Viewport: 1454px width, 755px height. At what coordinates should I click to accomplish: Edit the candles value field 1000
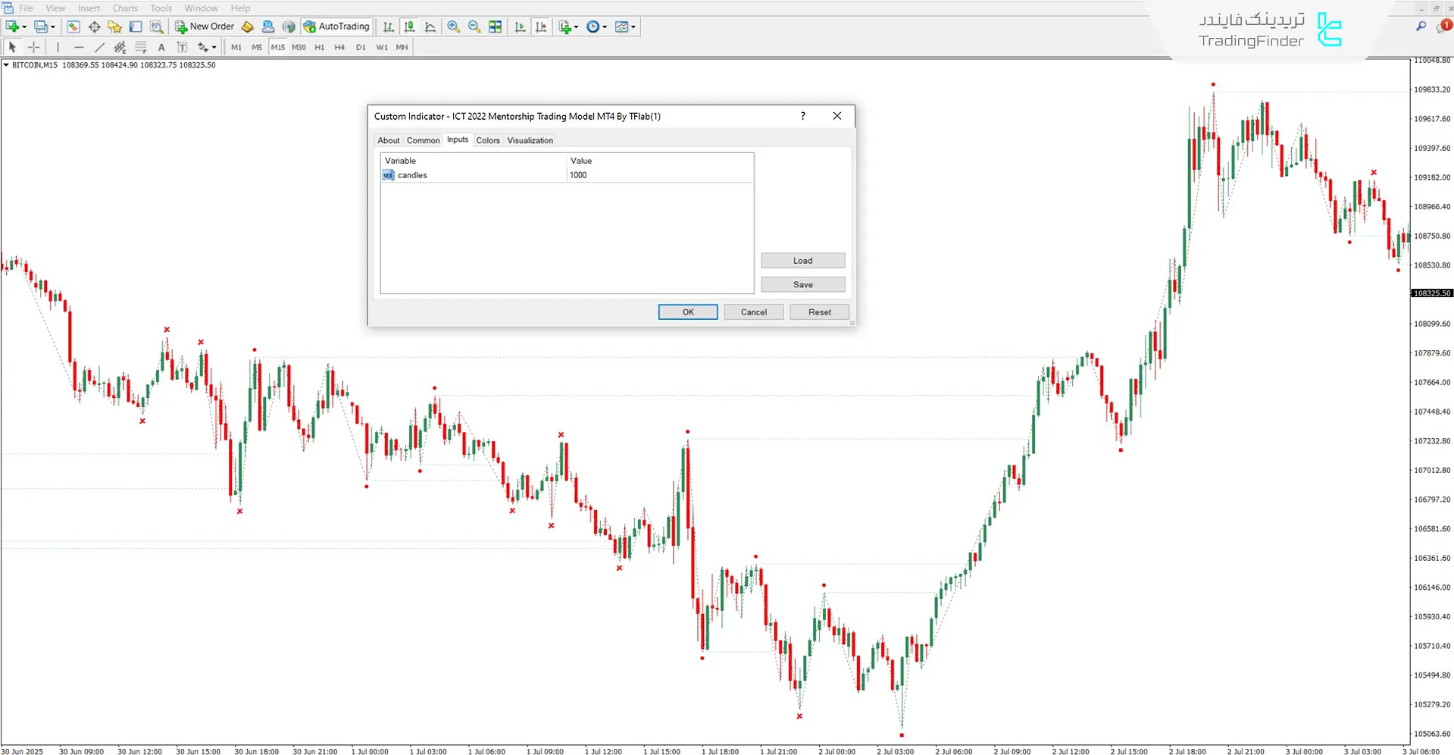click(x=659, y=175)
